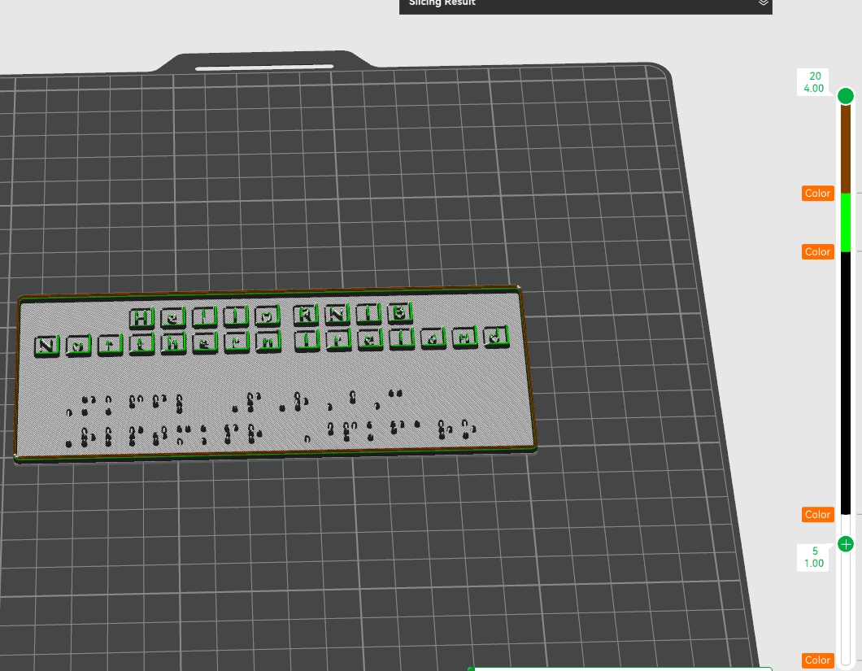Click the build plate handle tab at the top
The image size is (862, 671).
pos(264,63)
